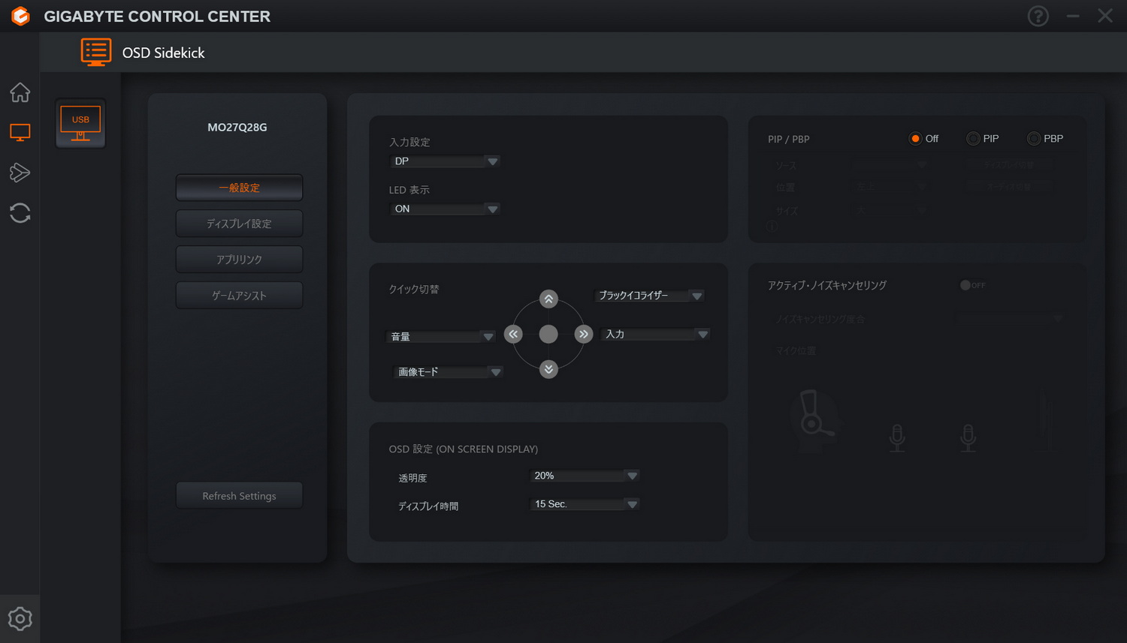Image resolution: width=1127 pixels, height=643 pixels.
Task: Go to Home in the left sidebar
Action: point(20,92)
